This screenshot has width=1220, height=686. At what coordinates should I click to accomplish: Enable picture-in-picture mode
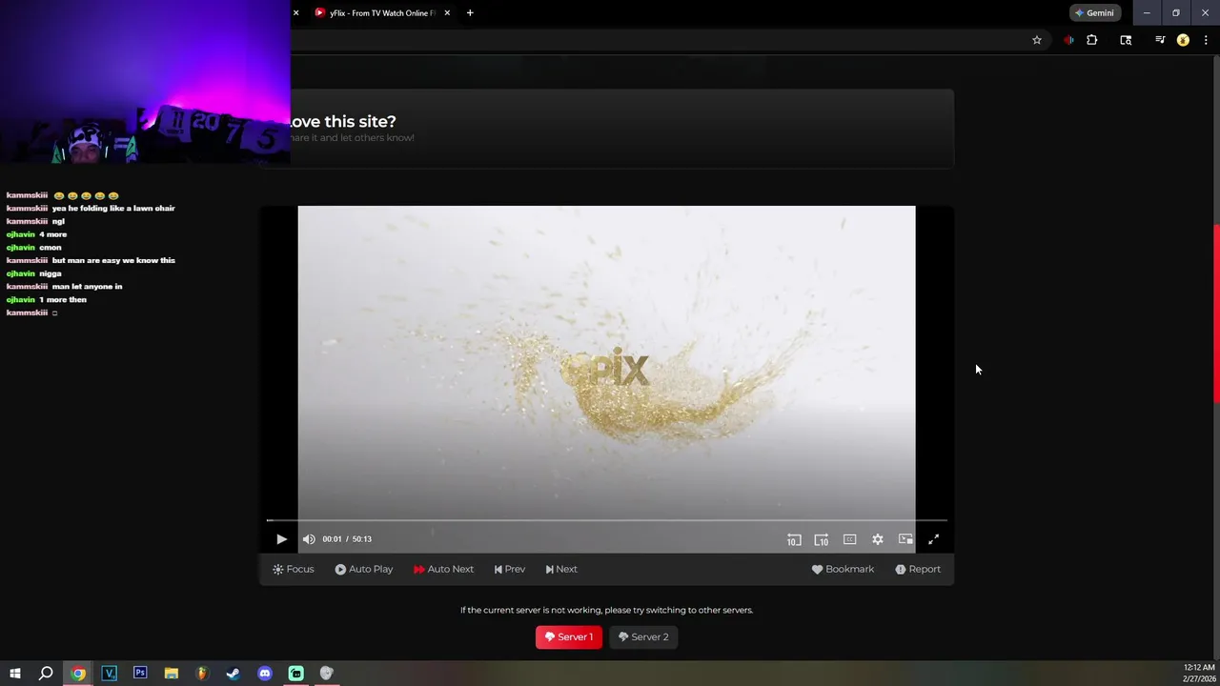click(905, 539)
